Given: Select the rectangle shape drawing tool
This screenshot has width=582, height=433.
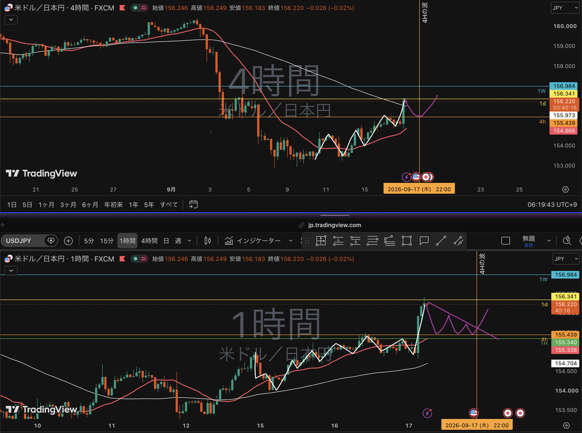Looking at the screenshot, I should pyautogui.click(x=407, y=241).
